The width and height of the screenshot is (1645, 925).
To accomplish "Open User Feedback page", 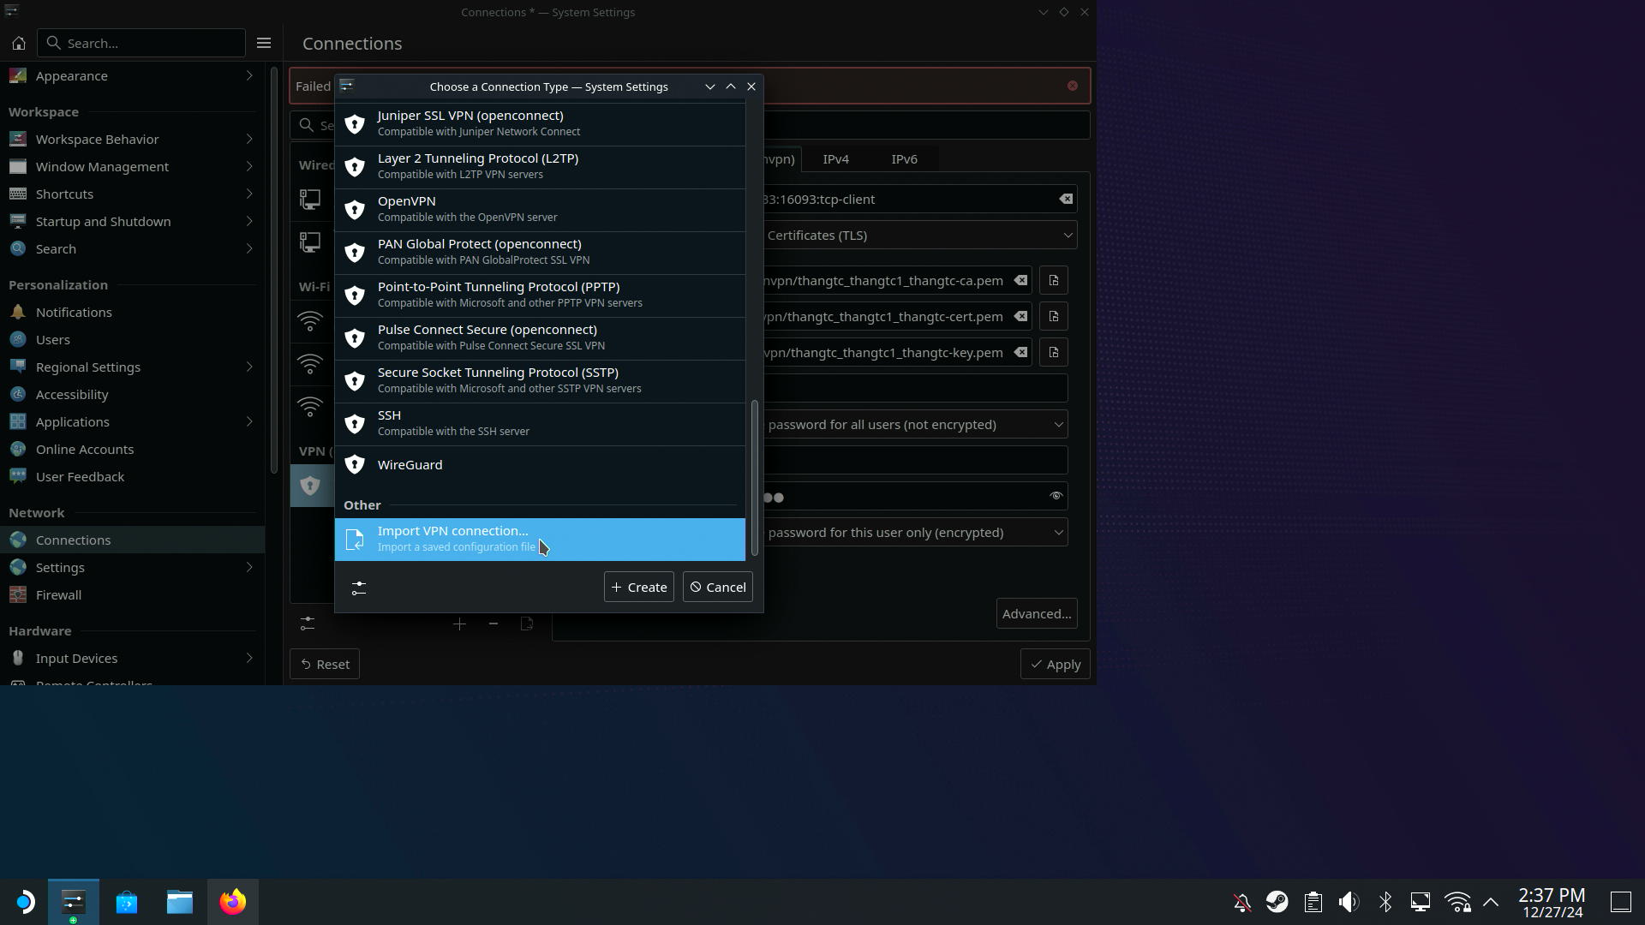I will 132,476.
